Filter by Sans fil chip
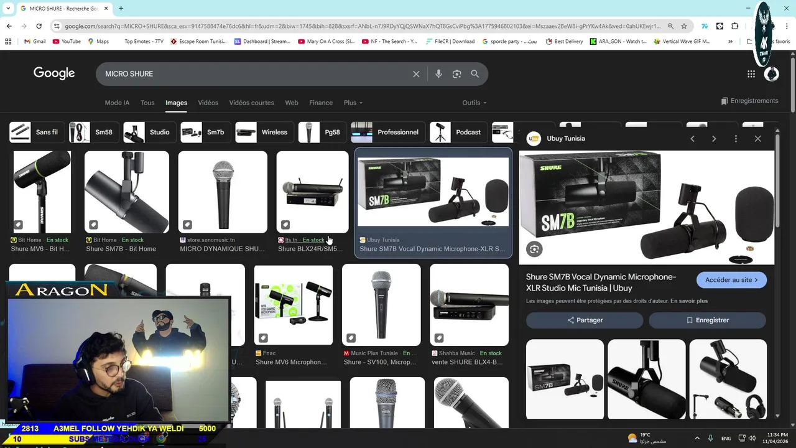The image size is (796, 448). click(x=37, y=132)
